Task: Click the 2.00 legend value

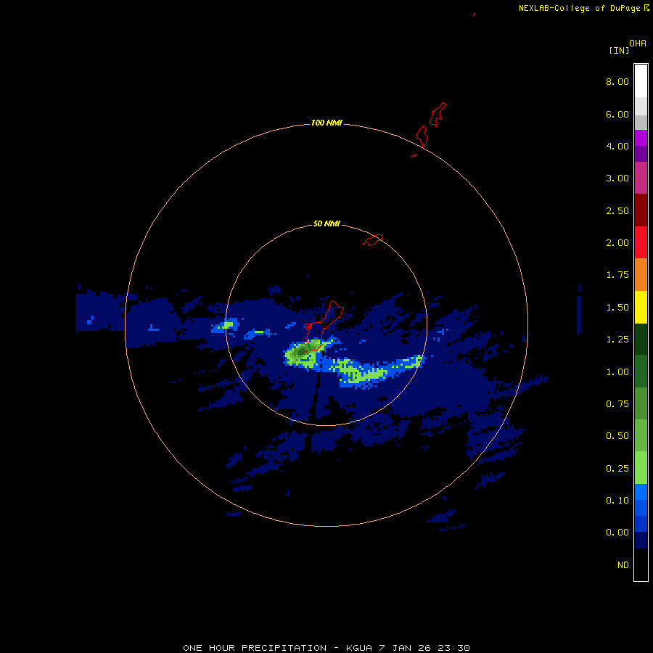Action: pos(617,243)
